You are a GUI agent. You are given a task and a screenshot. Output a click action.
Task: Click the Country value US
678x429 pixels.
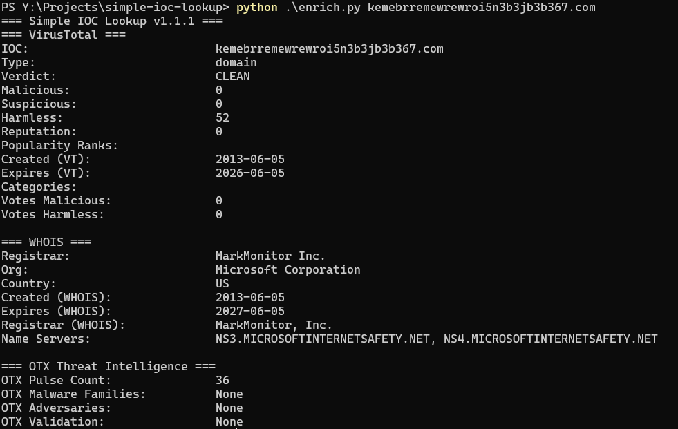tap(223, 283)
